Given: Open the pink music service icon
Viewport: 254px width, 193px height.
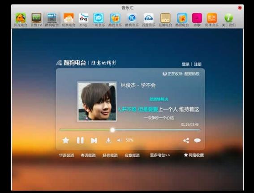Looking at the screenshot, I should tap(197, 20).
